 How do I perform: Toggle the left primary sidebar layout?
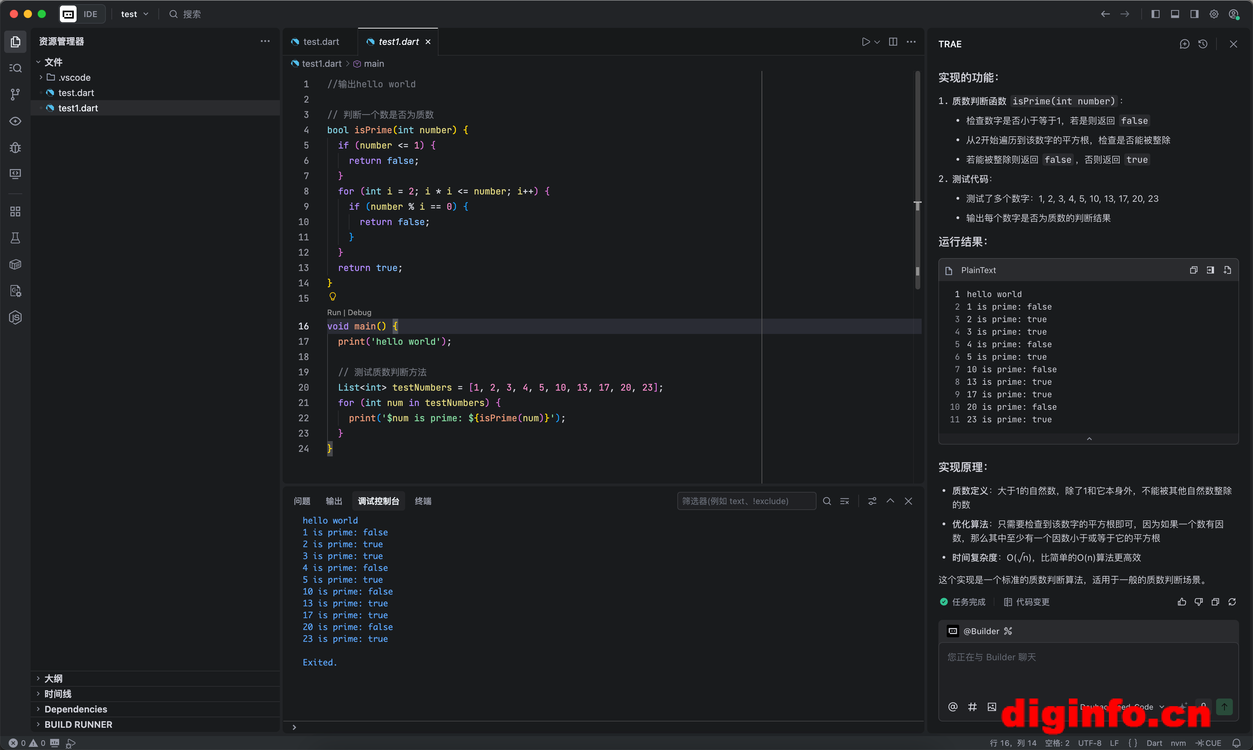[x=1156, y=14]
